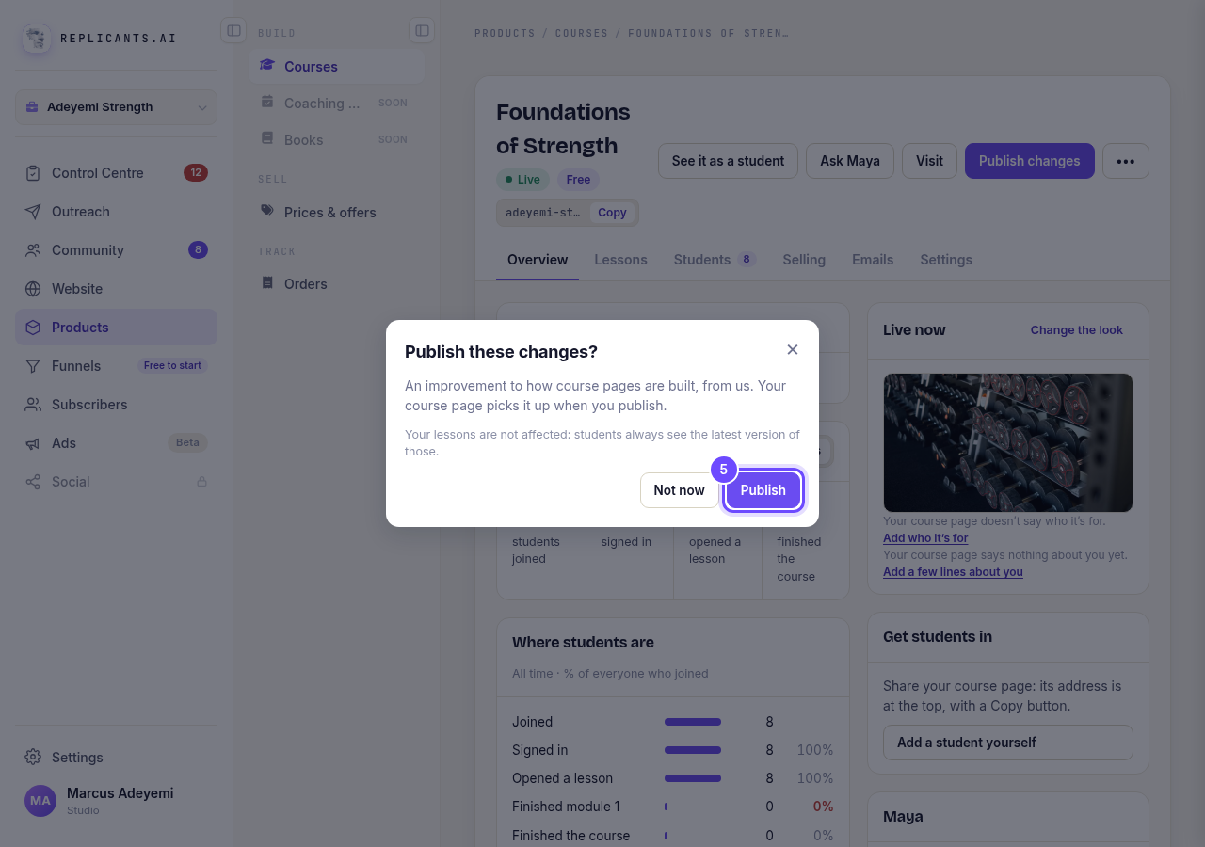Click the Settings gear icon

point(33,758)
